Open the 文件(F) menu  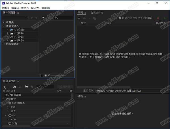[5, 8]
